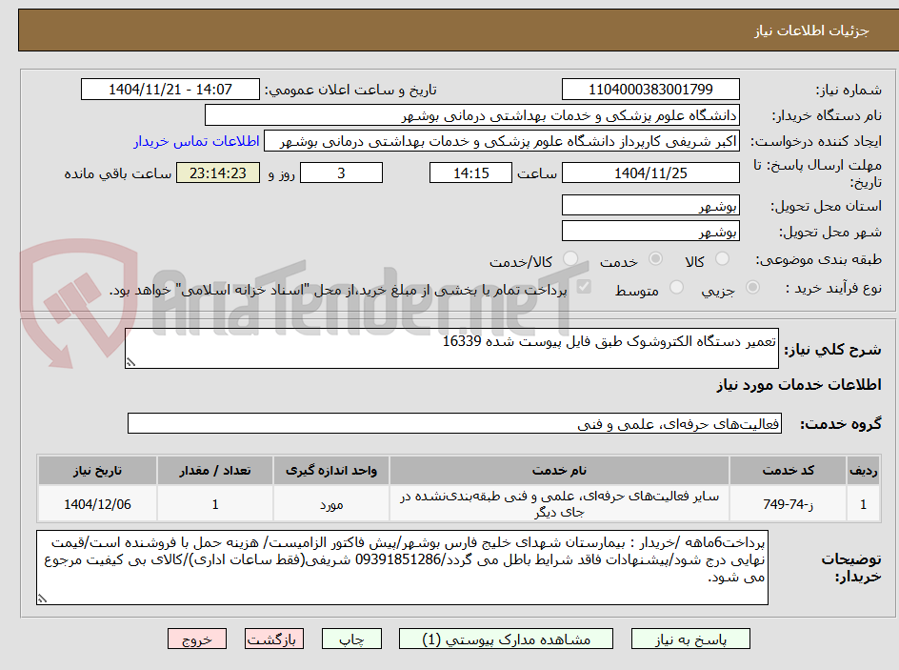
Task: Select the متوسط purchase type radio
Action: [676, 288]
